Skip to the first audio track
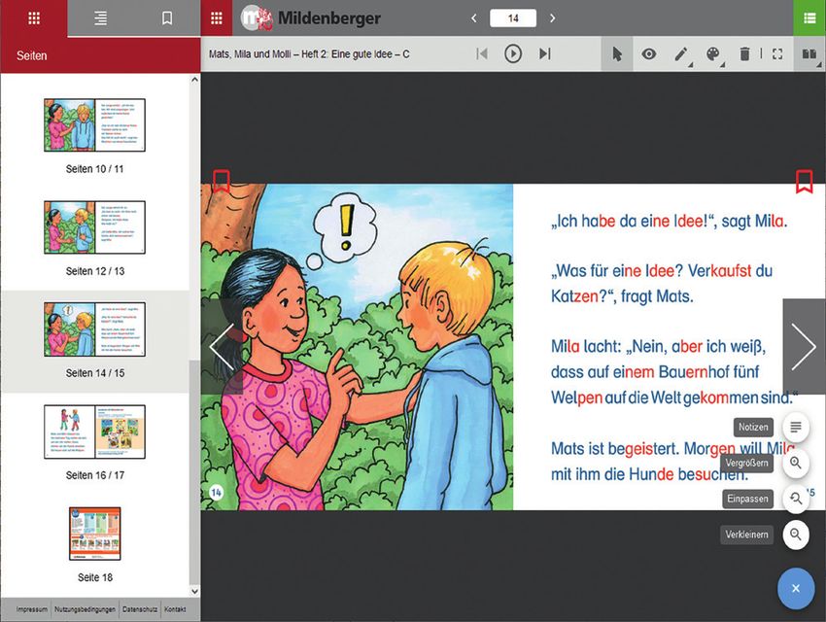The width and height of the screenshot is (826, 622). click(481, 53)
